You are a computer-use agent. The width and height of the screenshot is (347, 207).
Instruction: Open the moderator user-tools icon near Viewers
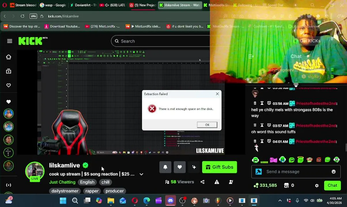pos(231,182)
